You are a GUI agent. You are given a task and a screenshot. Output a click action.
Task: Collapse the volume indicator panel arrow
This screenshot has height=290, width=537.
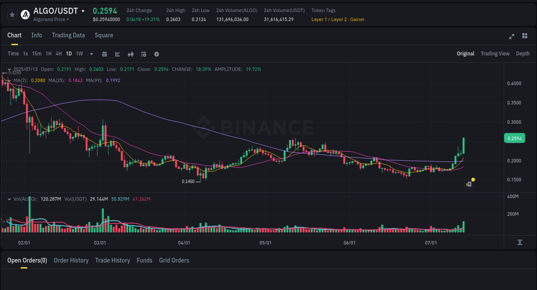[x=9, y=199]
